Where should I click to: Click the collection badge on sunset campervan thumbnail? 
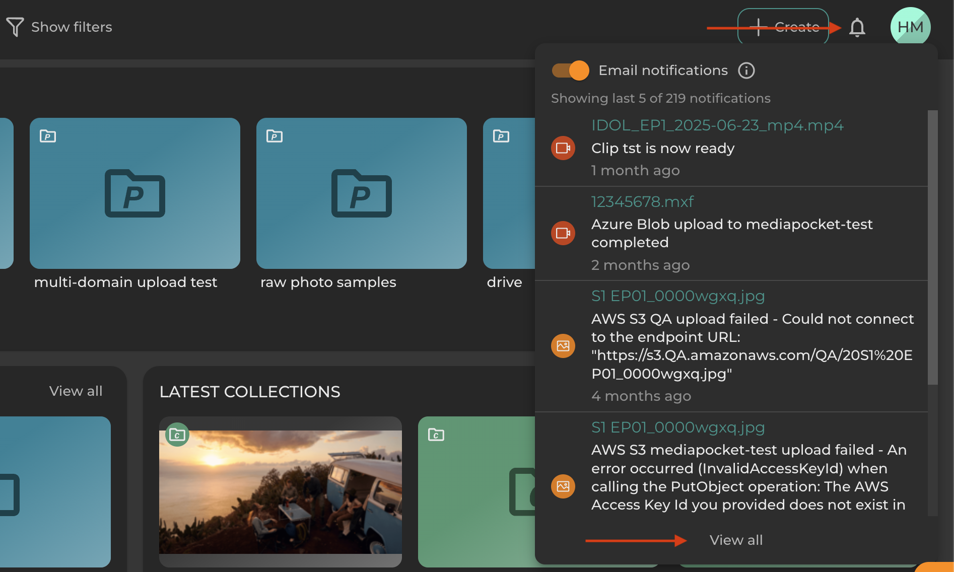[177, 435]
